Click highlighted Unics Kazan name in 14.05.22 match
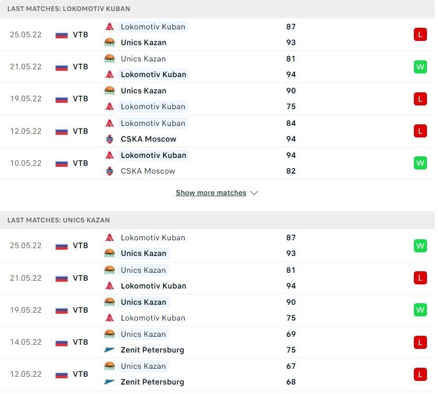Screen dimensions: 438x394 (143, 334)
